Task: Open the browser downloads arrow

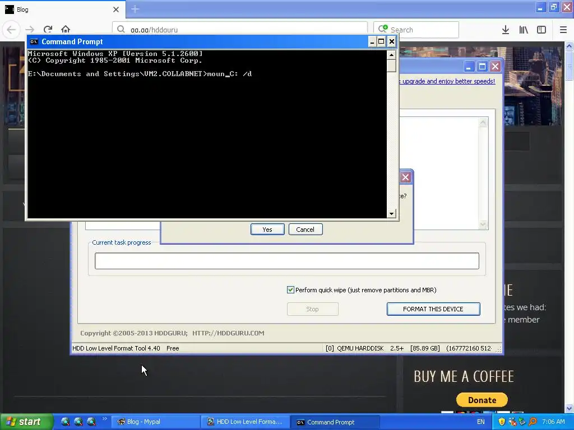Action: click(x=506, y=30)
